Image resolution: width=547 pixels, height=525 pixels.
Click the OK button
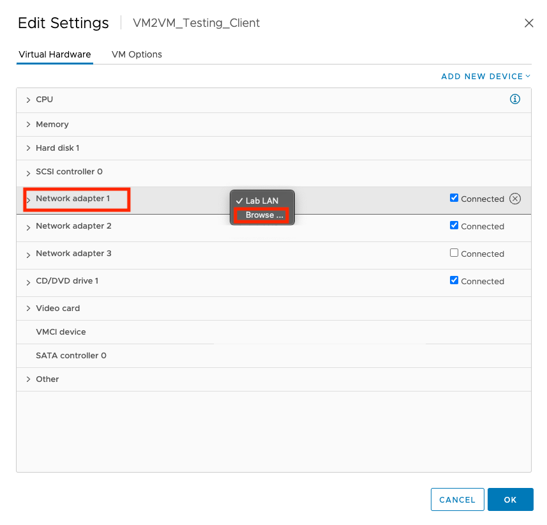click(510, 499)
